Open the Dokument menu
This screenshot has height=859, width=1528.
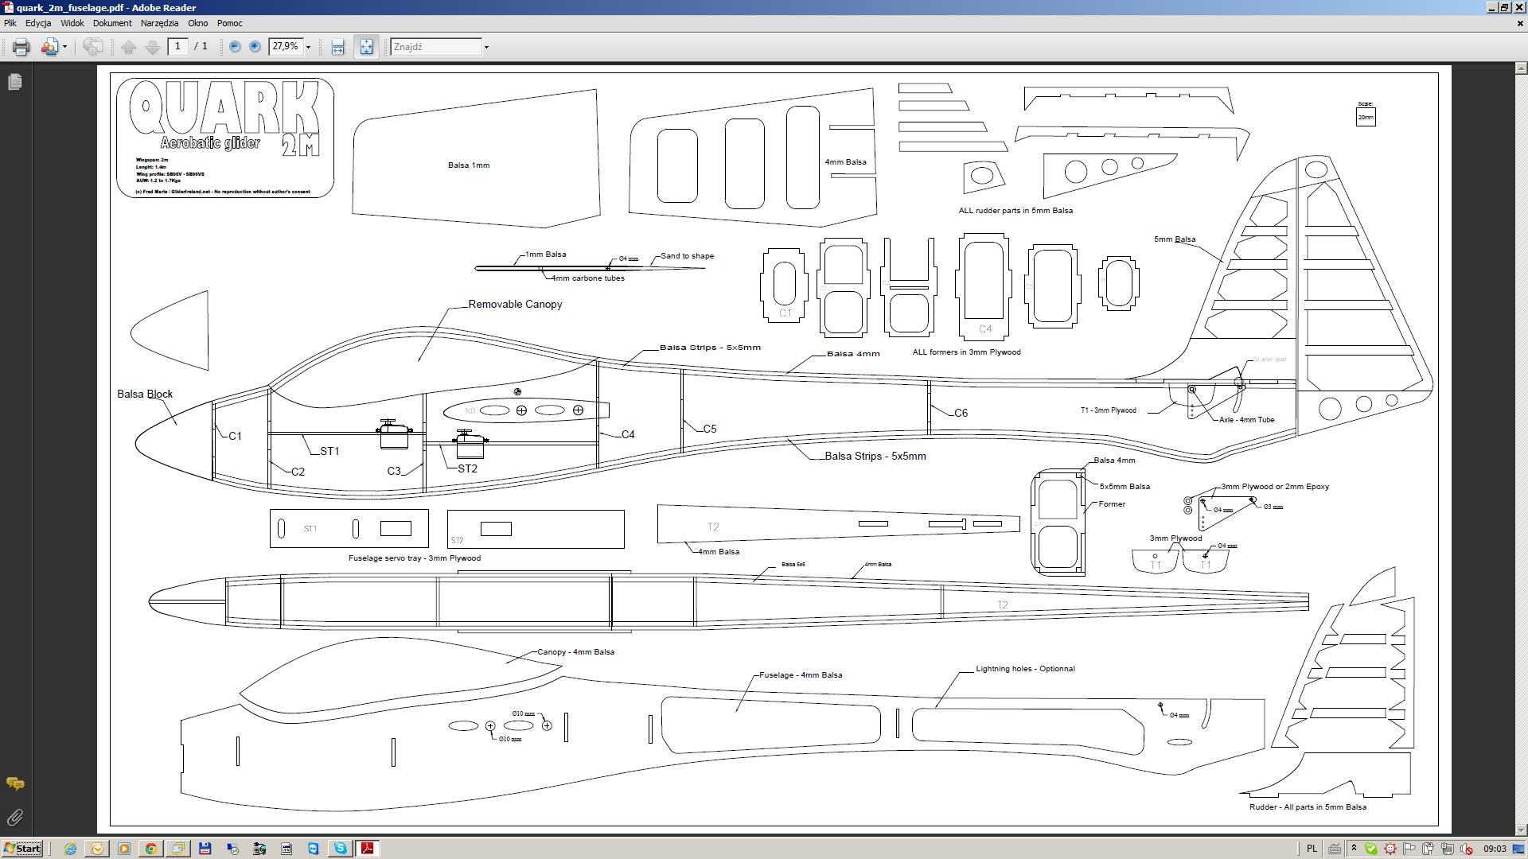112,23
